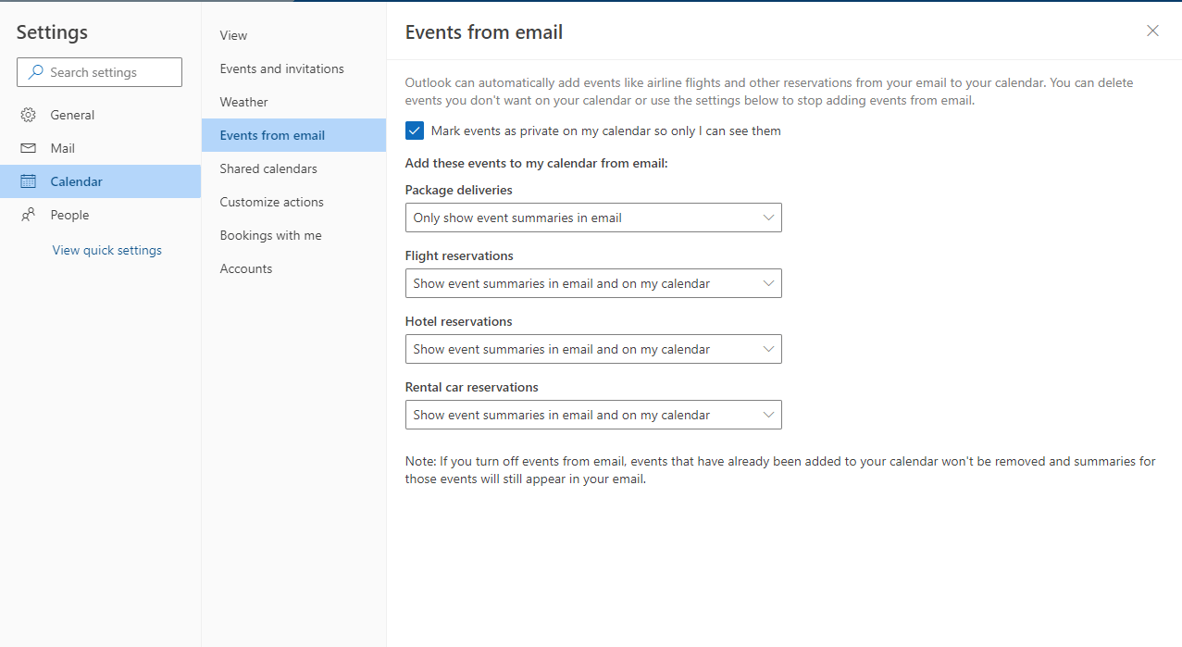The height and width of the screenshot is (647, 1182).
Task: Close the Events from email panel
Action: click(x=1152, y=31)
